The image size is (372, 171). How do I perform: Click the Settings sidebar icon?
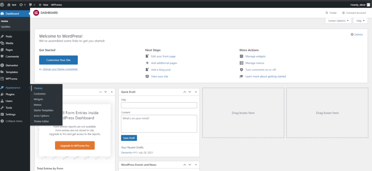coord(3,114)
